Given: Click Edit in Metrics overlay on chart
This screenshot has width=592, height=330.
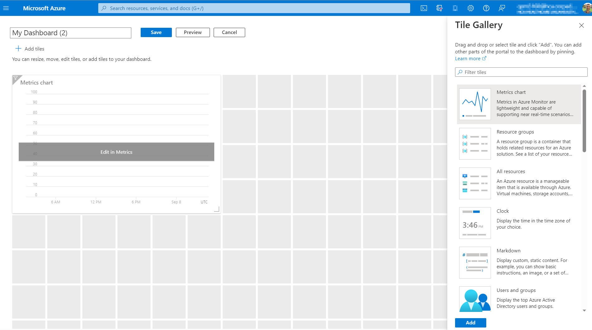Looking at the screenshot, I should point(116,152).
